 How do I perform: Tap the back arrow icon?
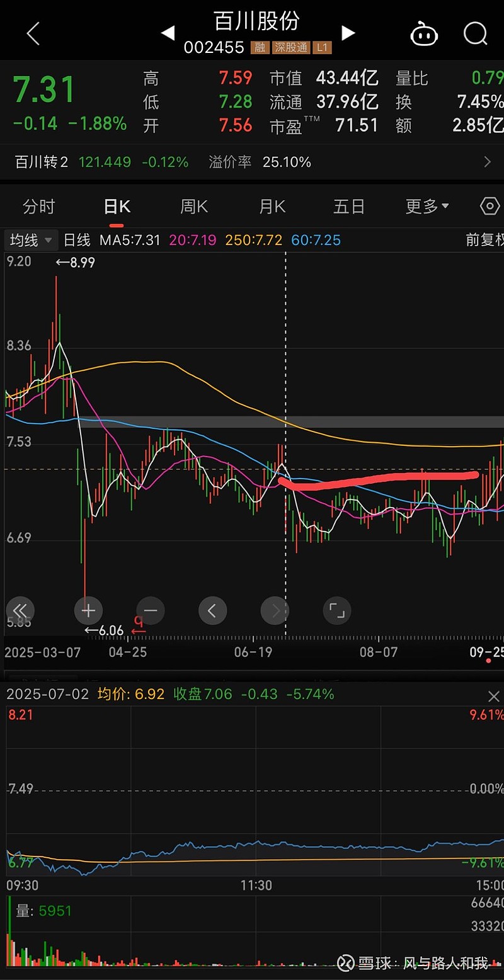(33, 33)
